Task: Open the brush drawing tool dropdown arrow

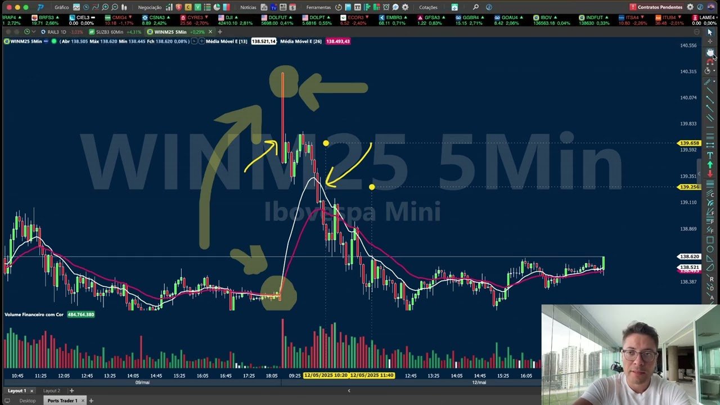Action: point(714,82)
